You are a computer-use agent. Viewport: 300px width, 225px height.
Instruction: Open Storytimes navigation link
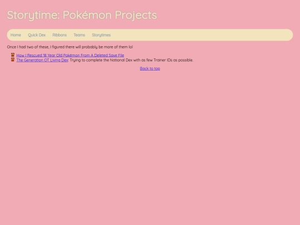click(101, 35)
